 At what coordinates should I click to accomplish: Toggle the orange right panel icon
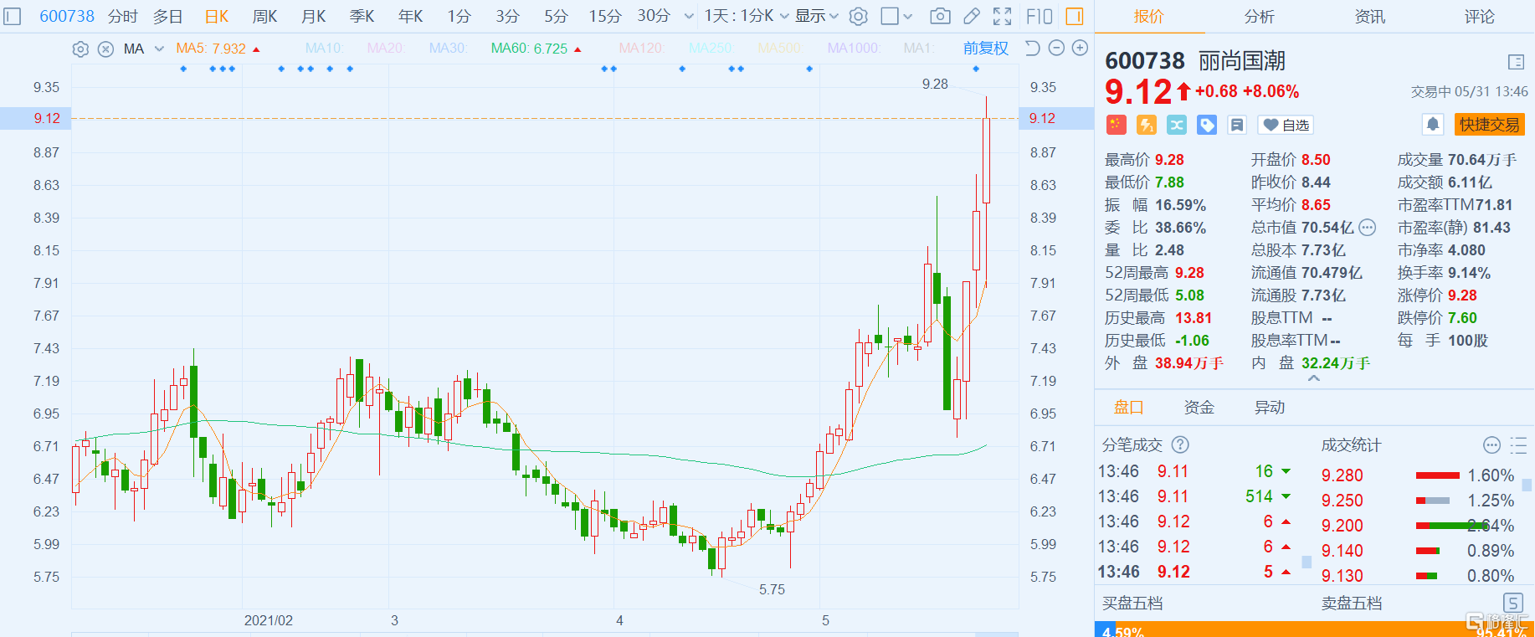[1075, 16]
